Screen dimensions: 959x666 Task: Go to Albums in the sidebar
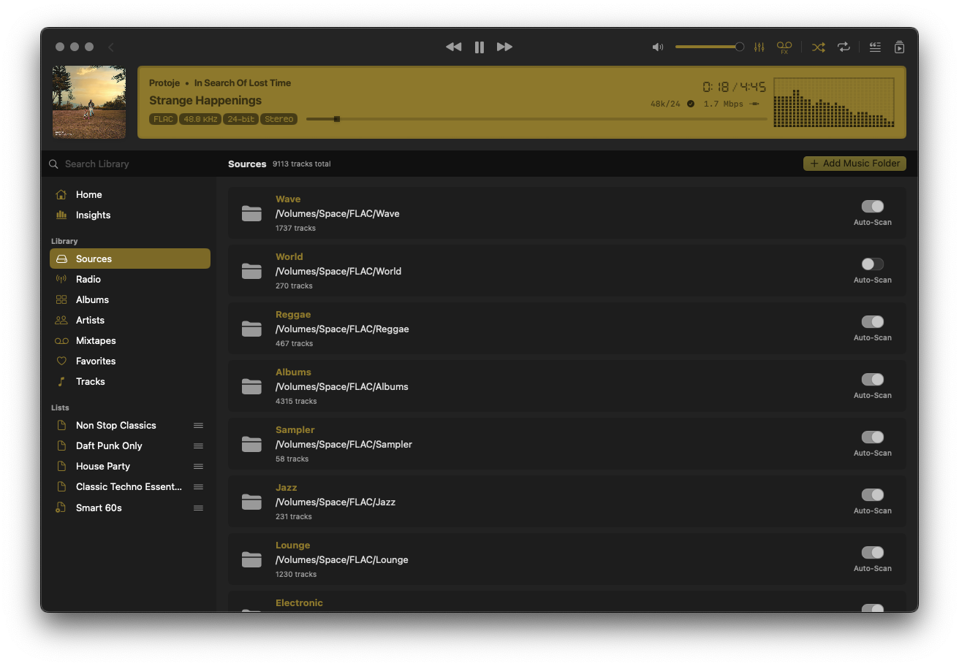pos(92,300)
